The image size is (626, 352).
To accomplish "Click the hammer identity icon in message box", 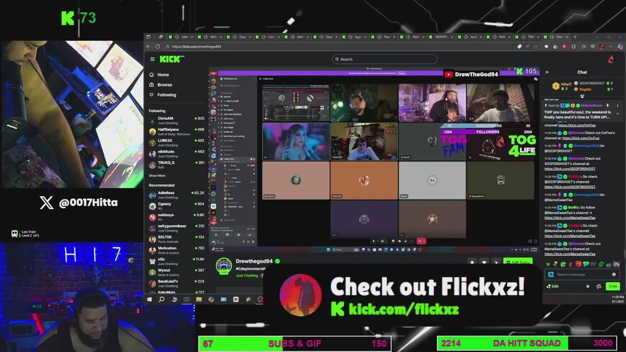I will tap(551, 274).
